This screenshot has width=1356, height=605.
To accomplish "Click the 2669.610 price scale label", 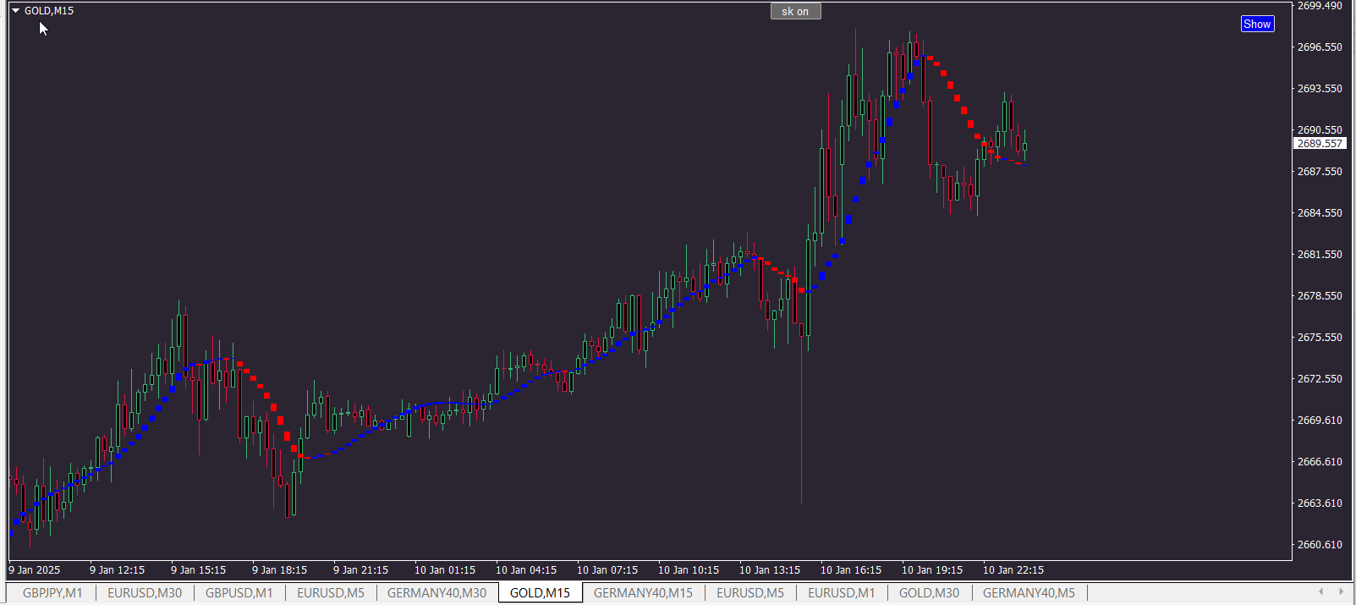I will point(1320,421).
